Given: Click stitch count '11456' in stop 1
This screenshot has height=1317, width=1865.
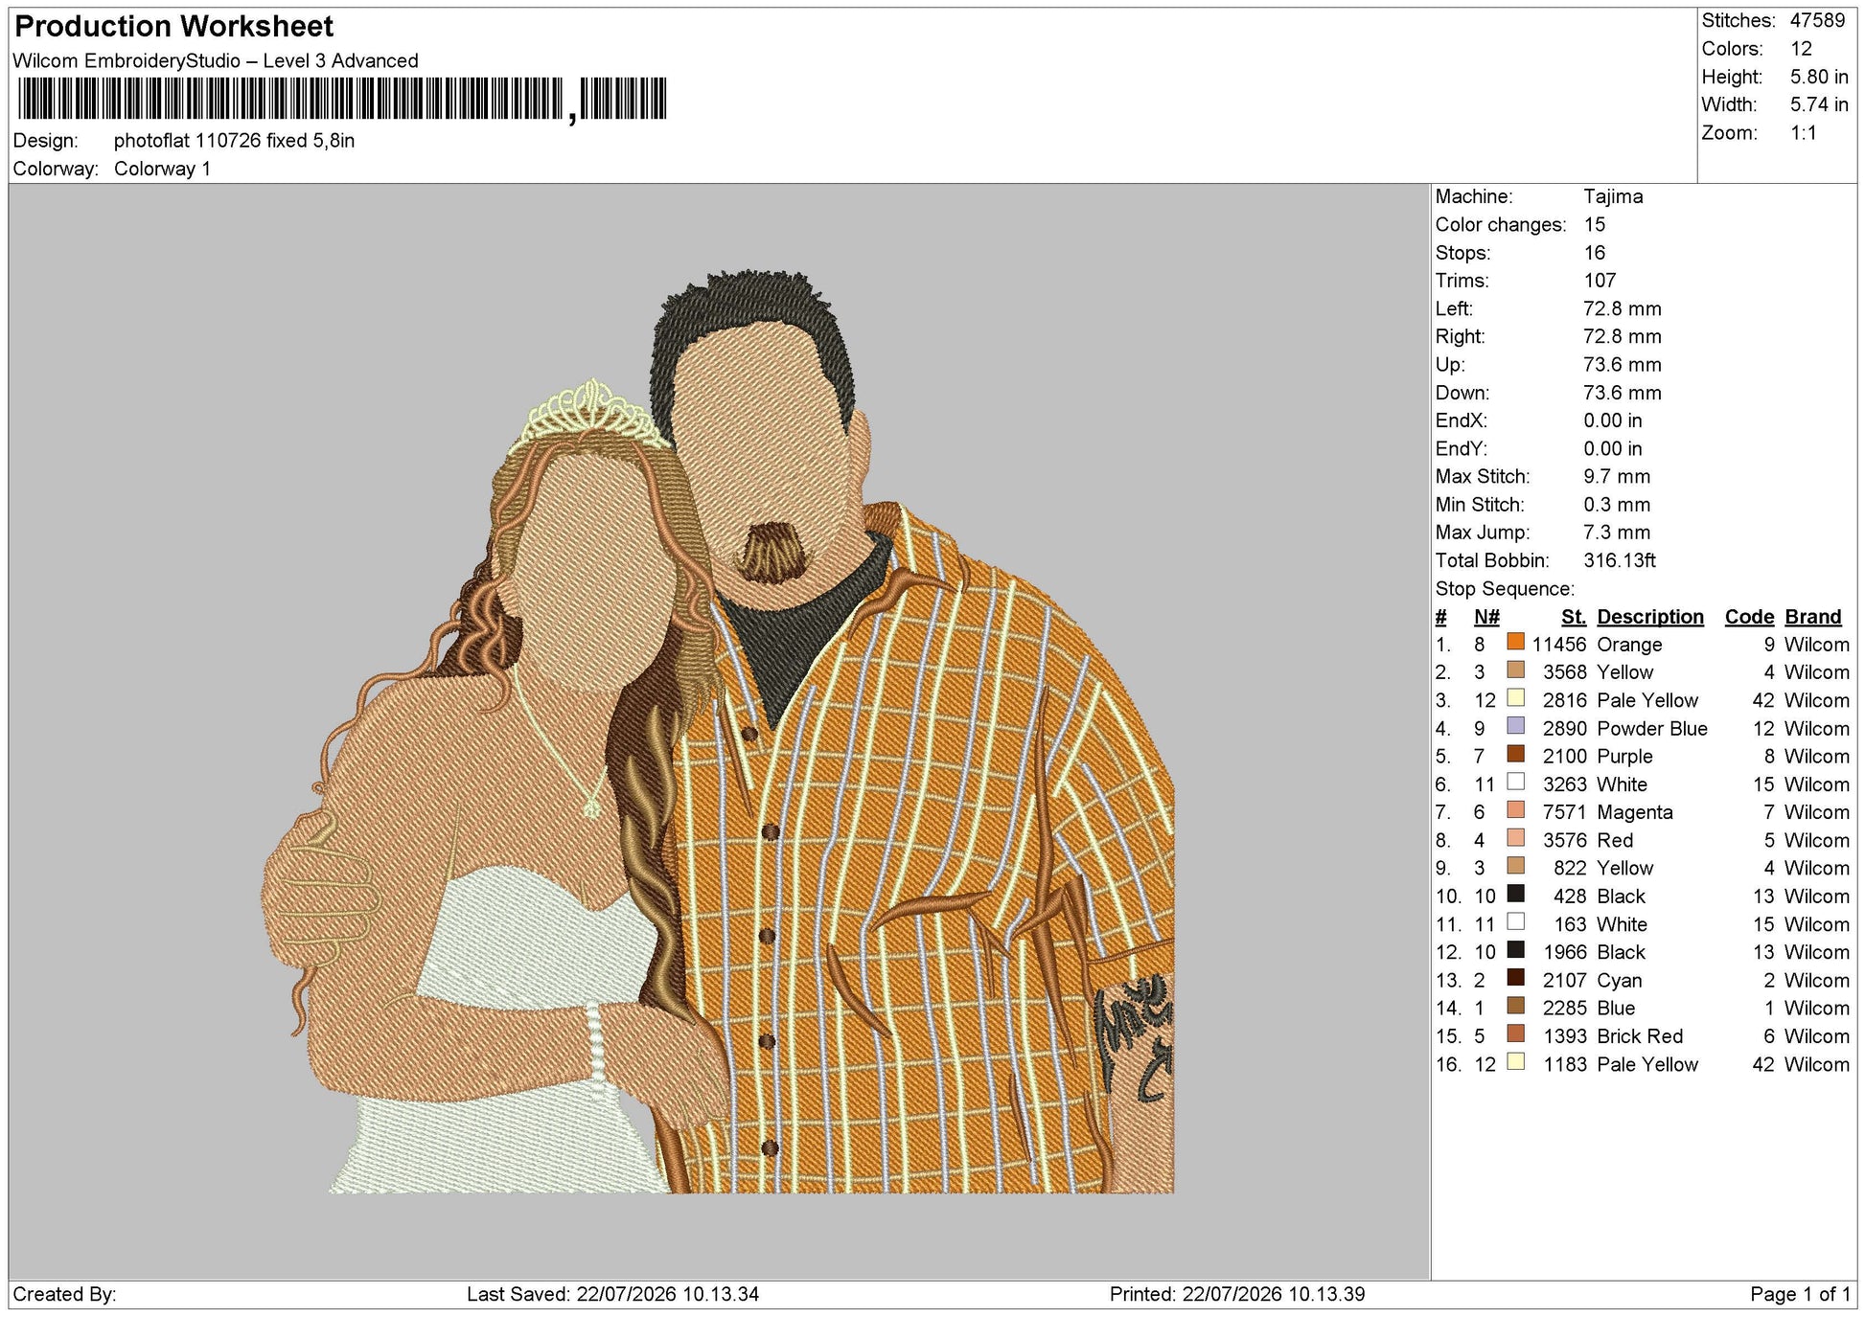Looking at the screenshot, I should tap(1559, 645).
